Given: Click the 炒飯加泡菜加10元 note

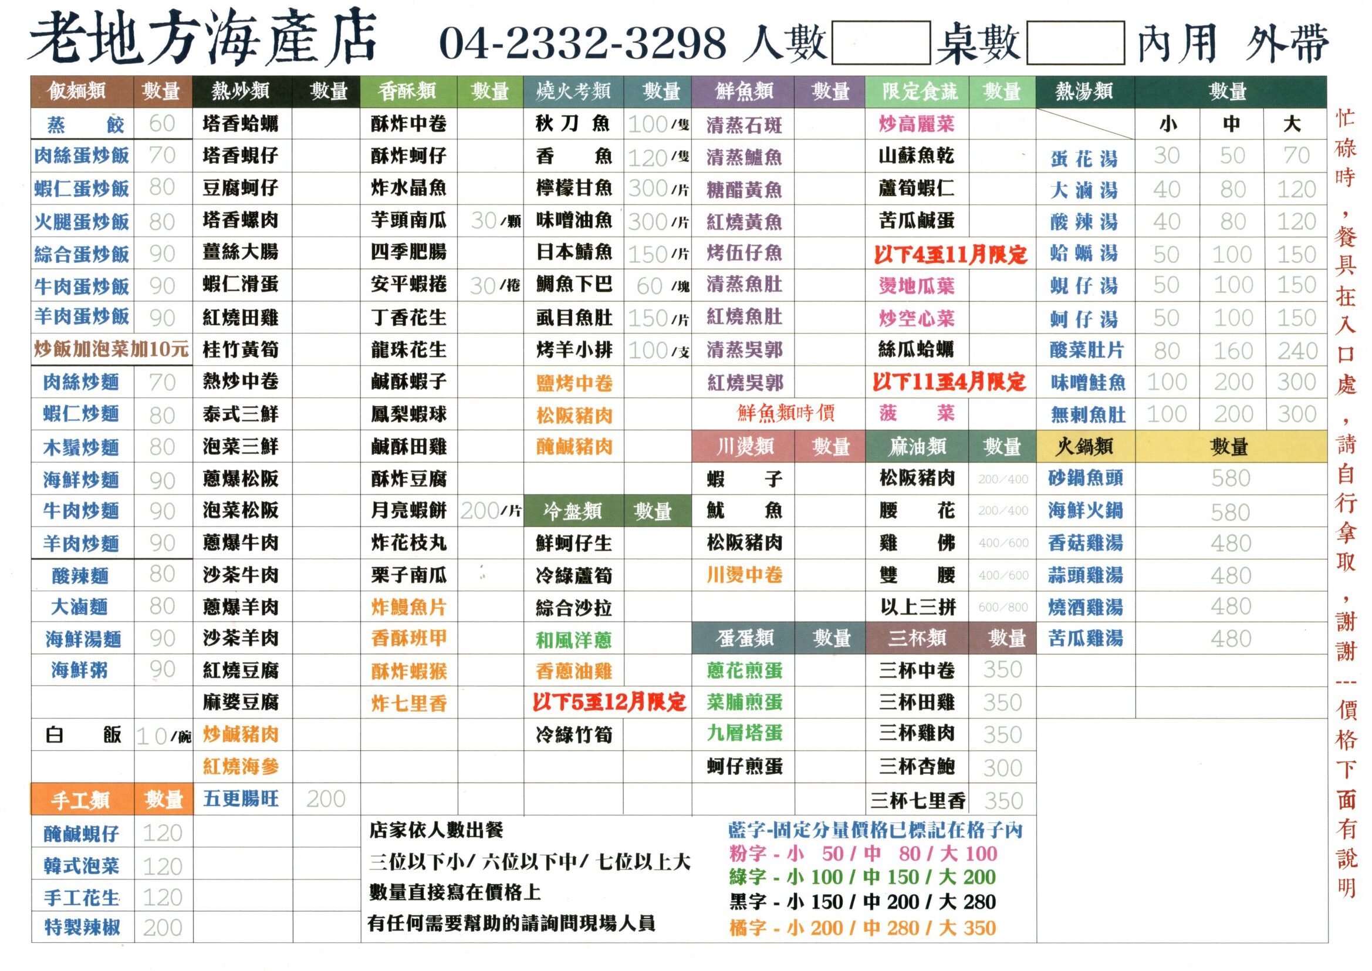Looking at the screenshot, I should coord(111,349).
